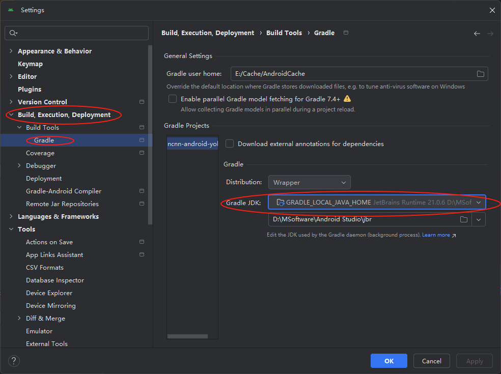
Task: Click the project-level icon on the Gradle row
Action: [142, 140]
